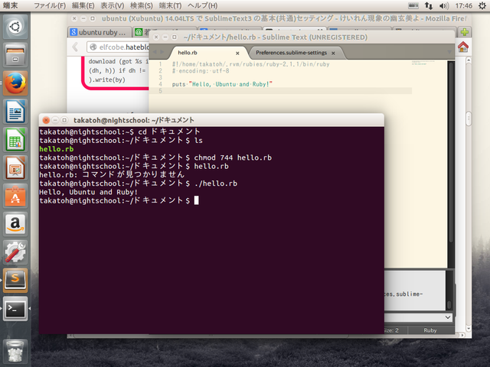
Task: Launch Firefox from the launcher
Action: point(15,83)
